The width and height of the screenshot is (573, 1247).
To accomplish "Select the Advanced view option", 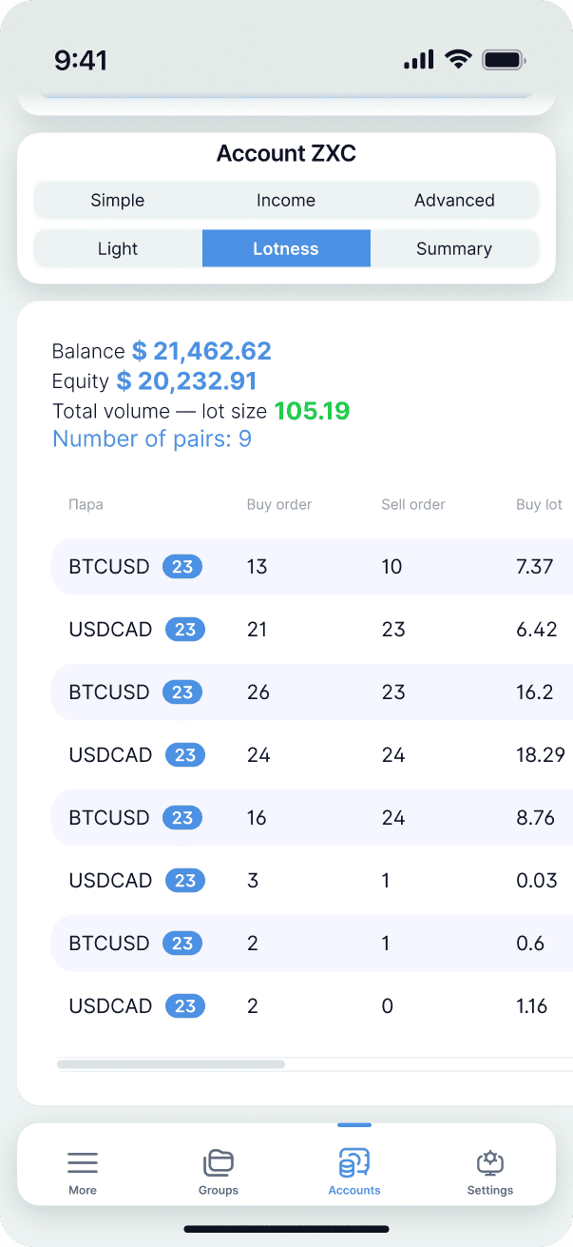I will 454,201.
